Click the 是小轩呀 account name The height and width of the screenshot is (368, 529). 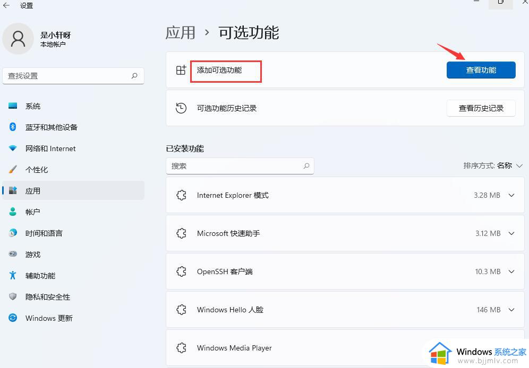tap(56, 35)
